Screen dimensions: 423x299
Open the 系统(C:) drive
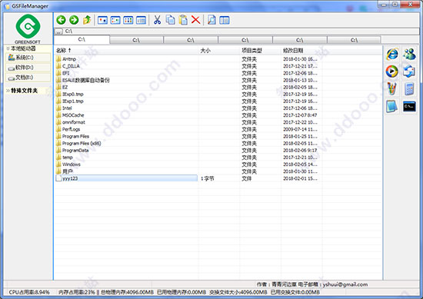point(28,58)
